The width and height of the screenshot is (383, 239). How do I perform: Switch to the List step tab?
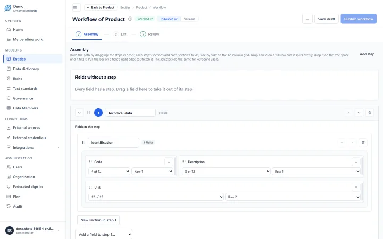120,35
